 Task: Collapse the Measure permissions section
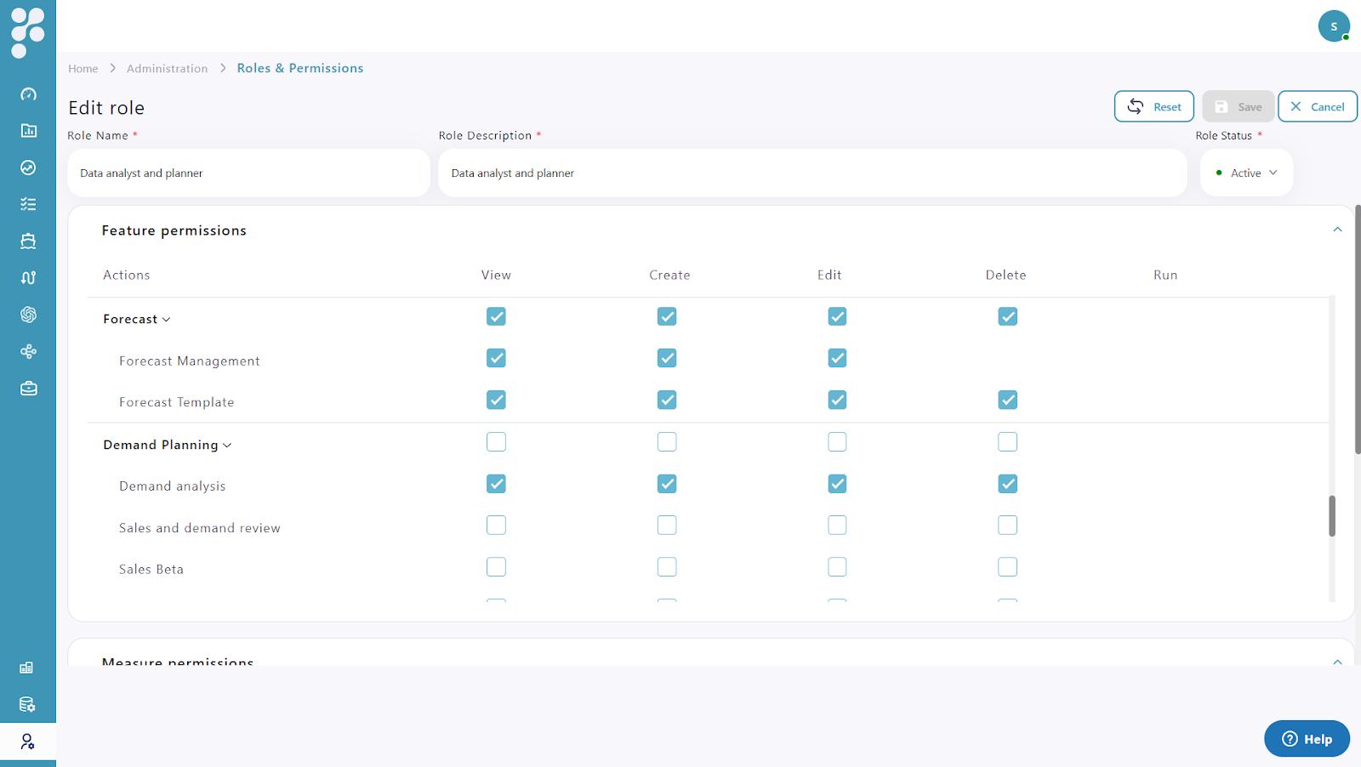(x=1337, y=662)
